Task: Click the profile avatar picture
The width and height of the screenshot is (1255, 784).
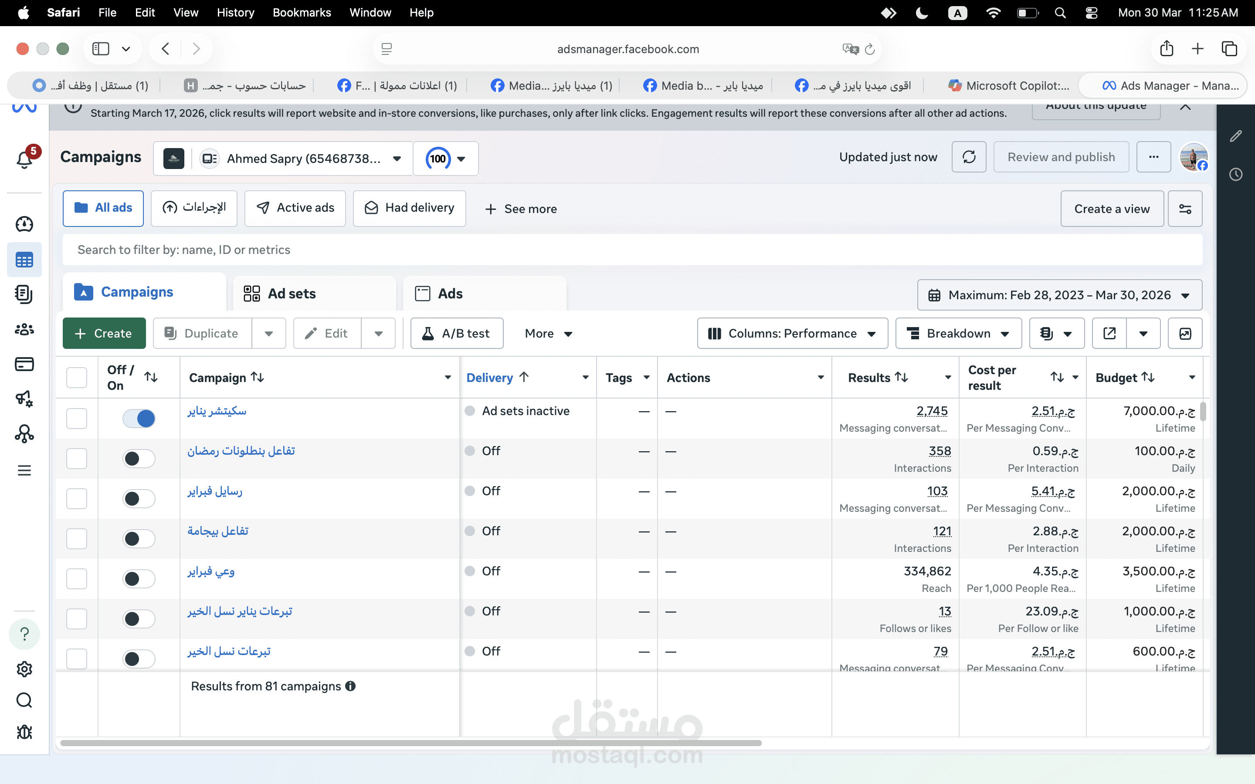Action: click(x=1194, y=157)
